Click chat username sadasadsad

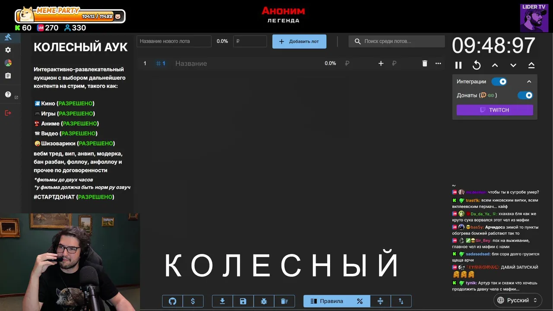click(478, 254)
